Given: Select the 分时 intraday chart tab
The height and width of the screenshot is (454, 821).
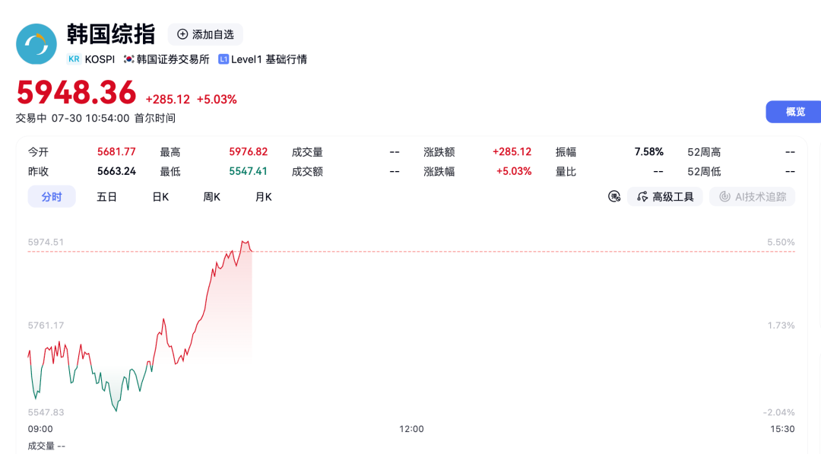Looking at the screenshot, I should pyautogui.click(x=52, y=196).
